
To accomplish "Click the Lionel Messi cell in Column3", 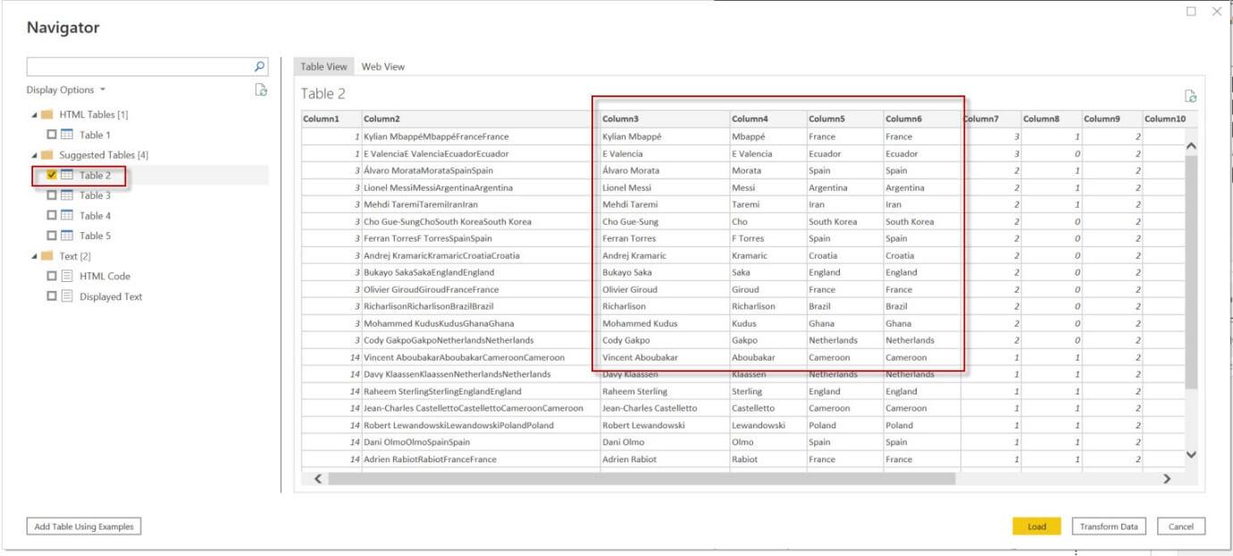I will tap(664, 187).
